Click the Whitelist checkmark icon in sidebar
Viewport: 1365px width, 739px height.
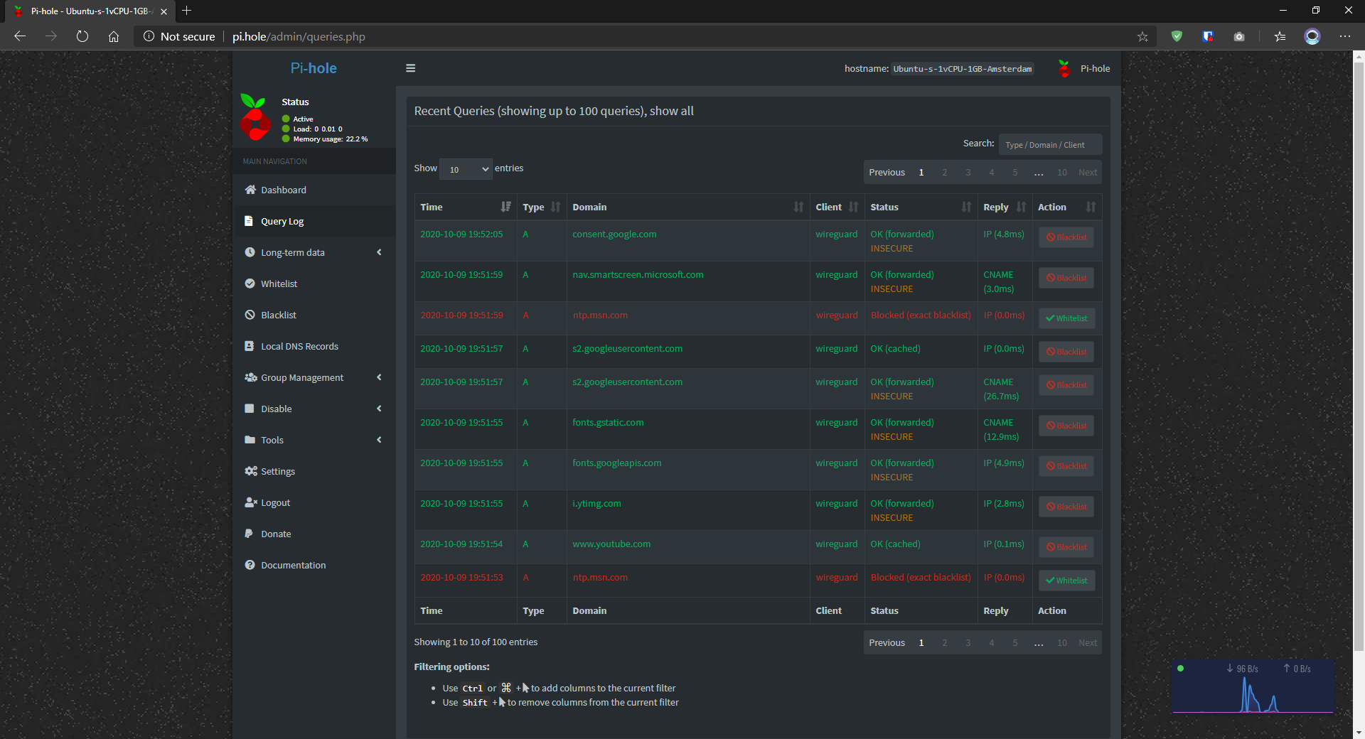click(x=250, y=284)
